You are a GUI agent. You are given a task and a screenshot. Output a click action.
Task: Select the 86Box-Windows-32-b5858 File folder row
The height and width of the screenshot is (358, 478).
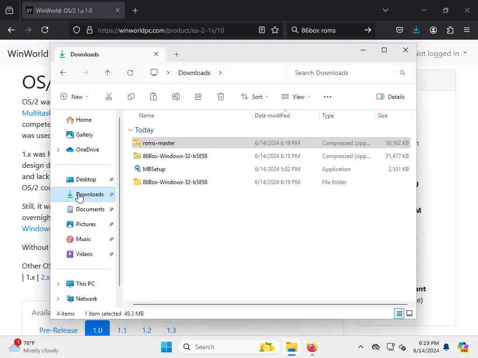click(271, 182)
